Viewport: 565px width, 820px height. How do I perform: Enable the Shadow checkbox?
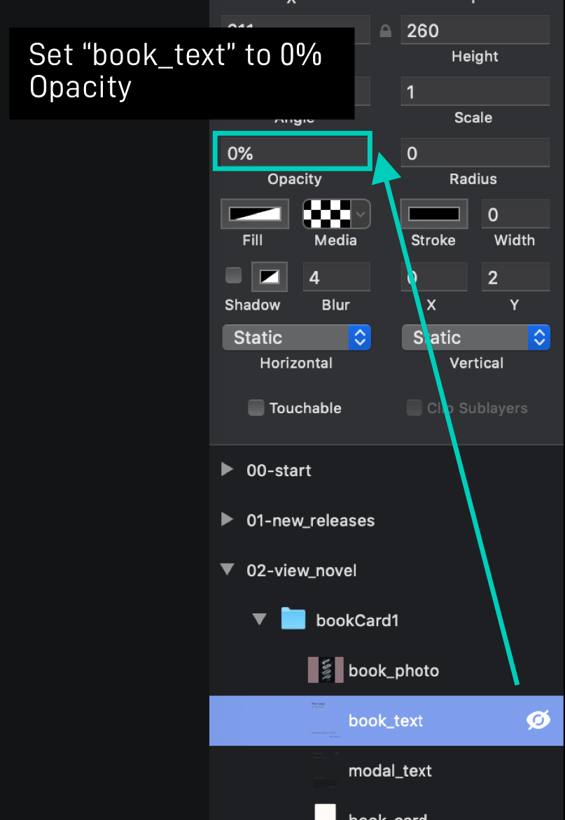(233, 276)
